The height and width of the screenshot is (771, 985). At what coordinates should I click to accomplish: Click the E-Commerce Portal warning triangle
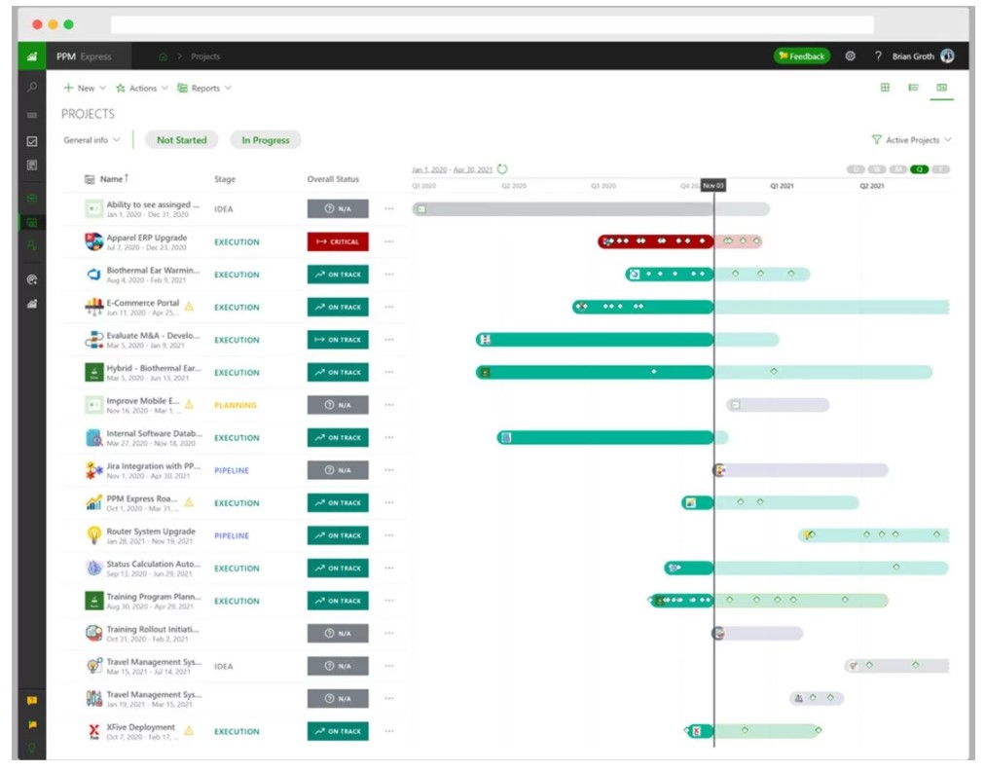pos(189,307)
